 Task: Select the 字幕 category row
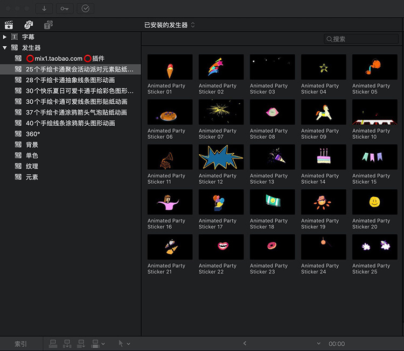pyautogui.click(x=71, y=37)
